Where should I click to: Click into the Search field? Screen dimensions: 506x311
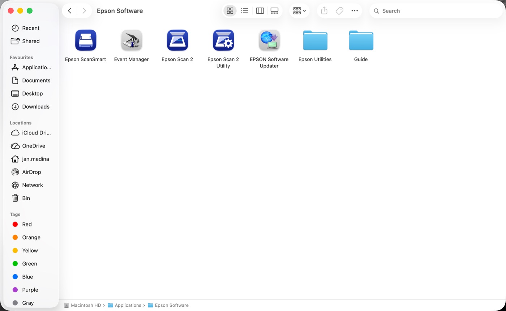pos(436,11)
